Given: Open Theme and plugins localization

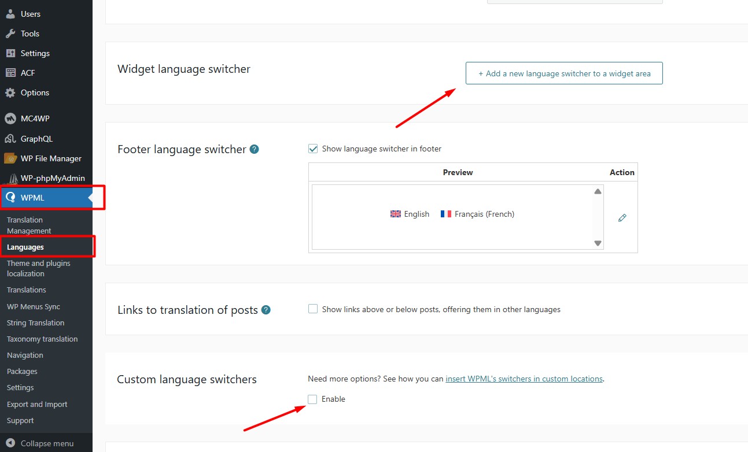Looking at the screenshot, I should pyautogui.click(x=39, y=268).
